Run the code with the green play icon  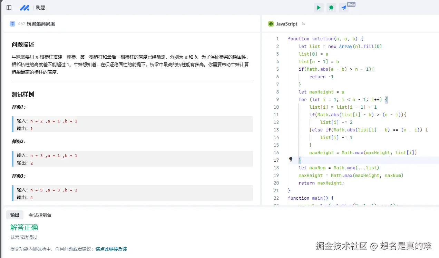pyautogui.click(x=318, y=7)
